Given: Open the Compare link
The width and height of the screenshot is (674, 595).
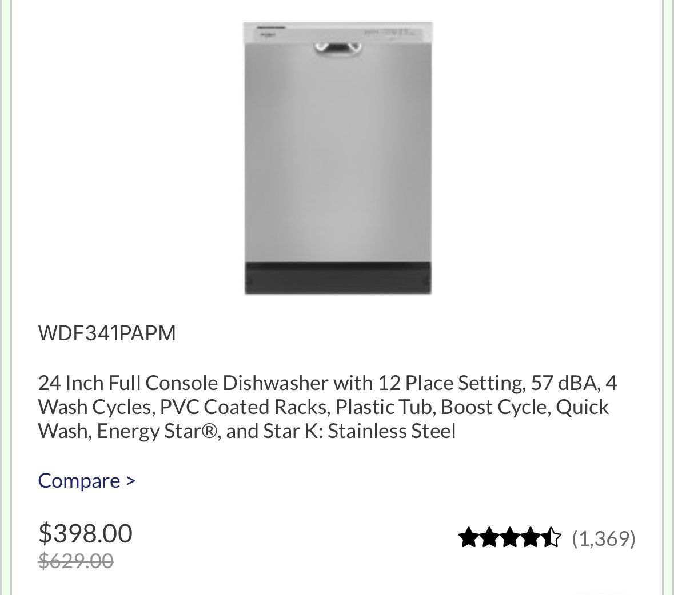Looking at the screenshot, I should 79,481.
